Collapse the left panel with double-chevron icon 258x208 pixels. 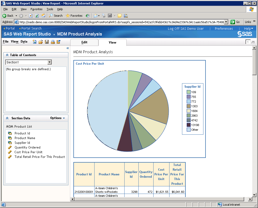[68, 48]
